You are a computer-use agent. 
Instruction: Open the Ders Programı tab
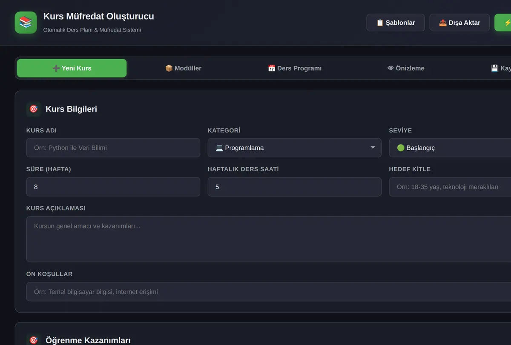point(295,68)
